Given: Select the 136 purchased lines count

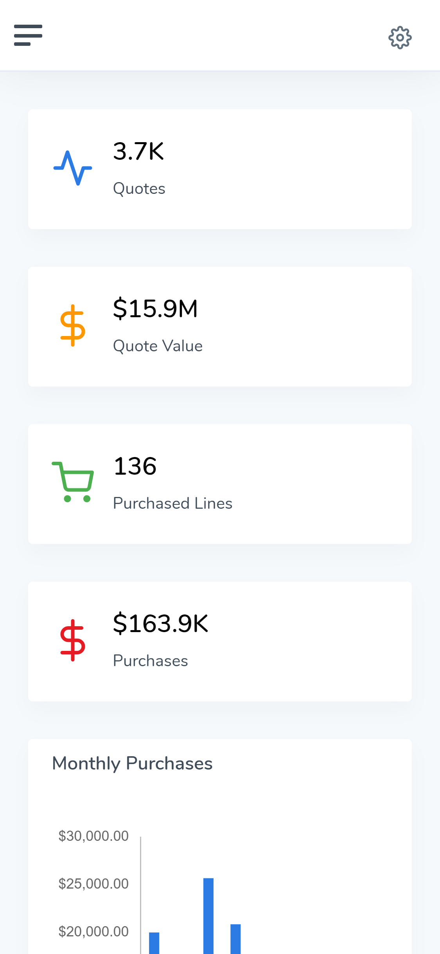Looking at the screenshot, I should tap(135, 466).
